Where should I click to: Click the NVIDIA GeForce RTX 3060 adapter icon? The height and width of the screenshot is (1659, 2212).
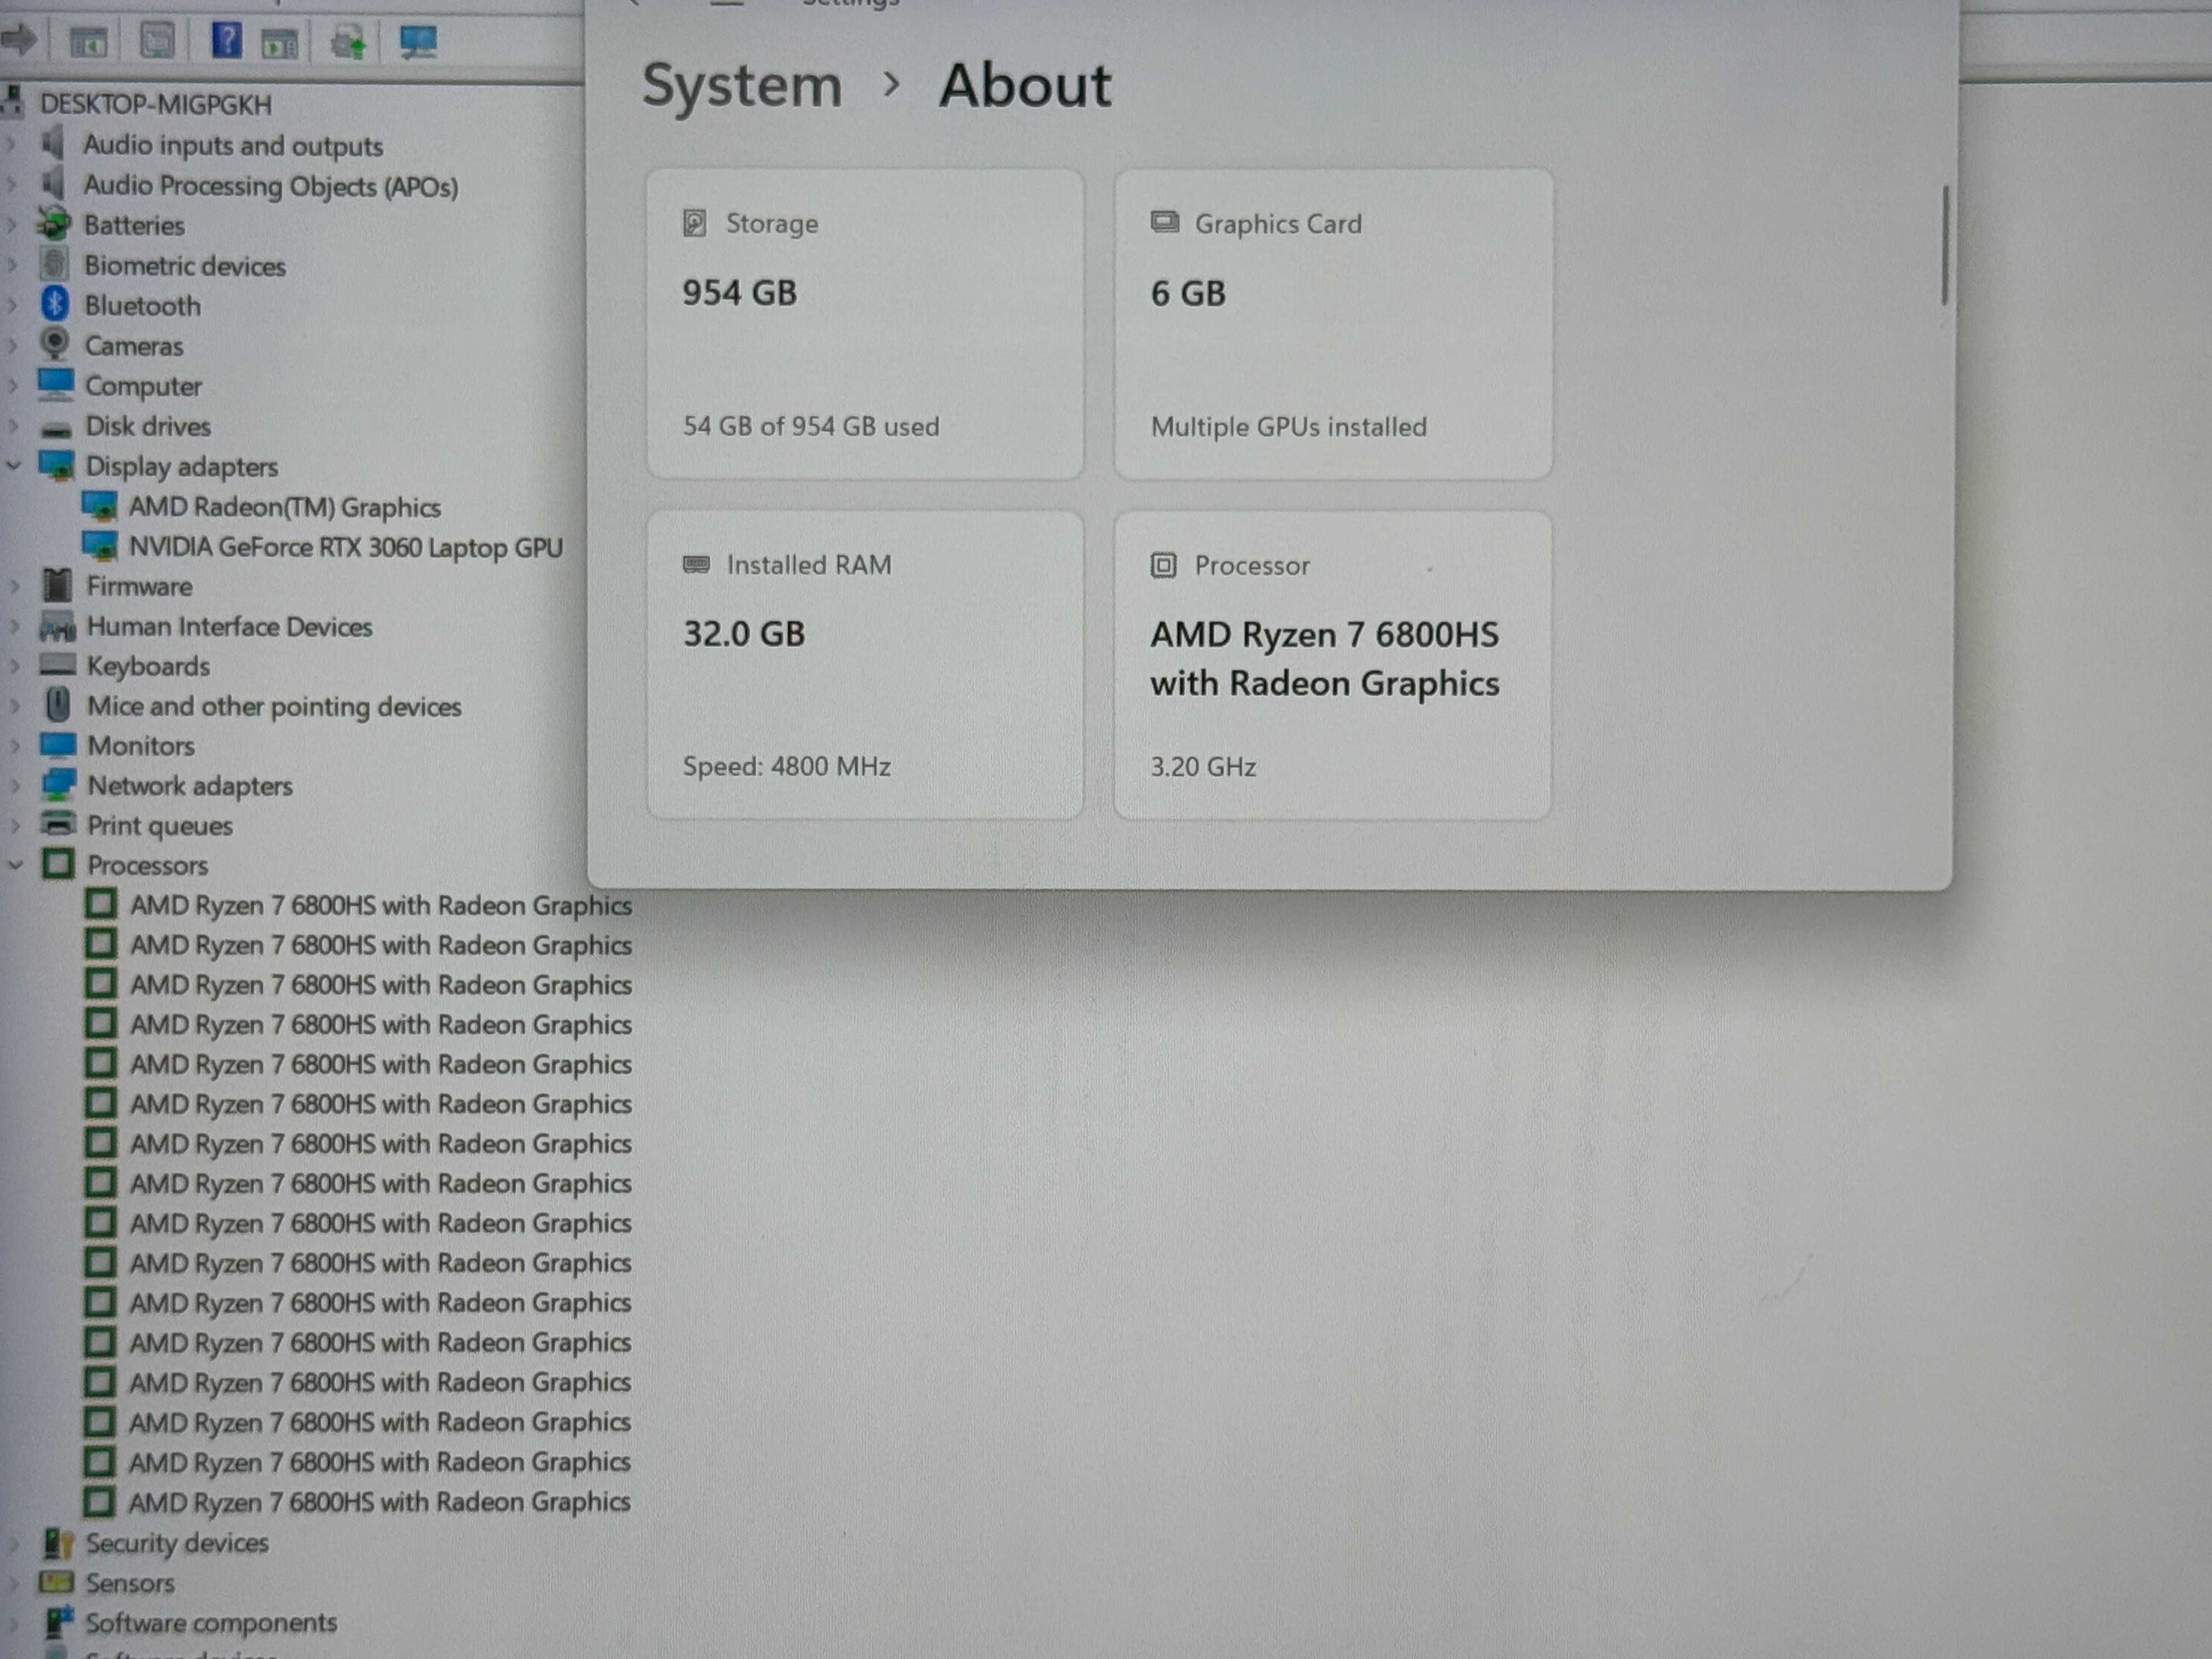point(99,545)
